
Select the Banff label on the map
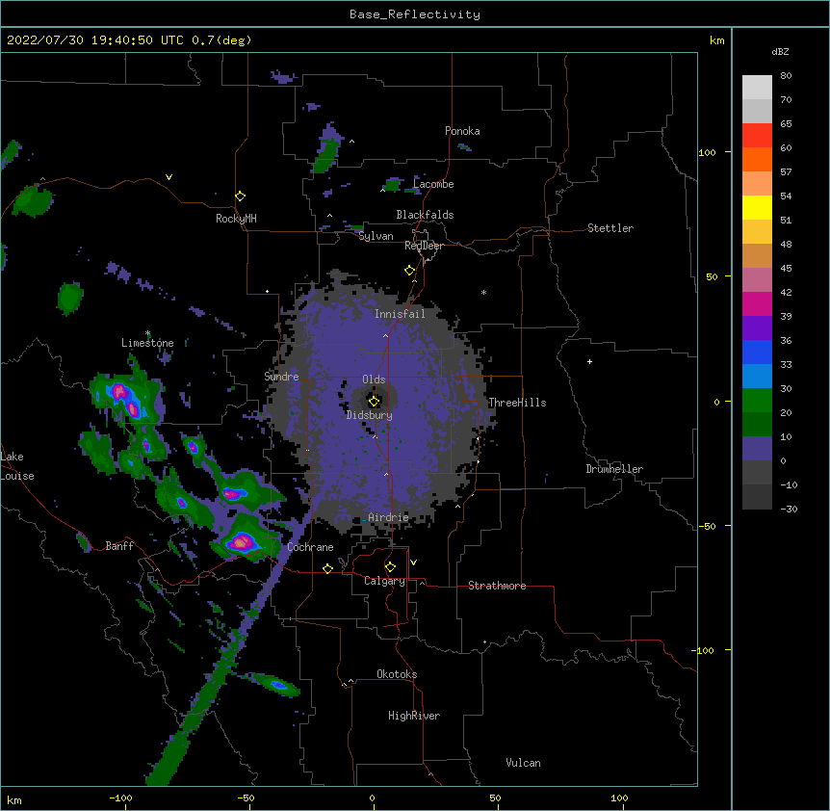coord(119,546)
